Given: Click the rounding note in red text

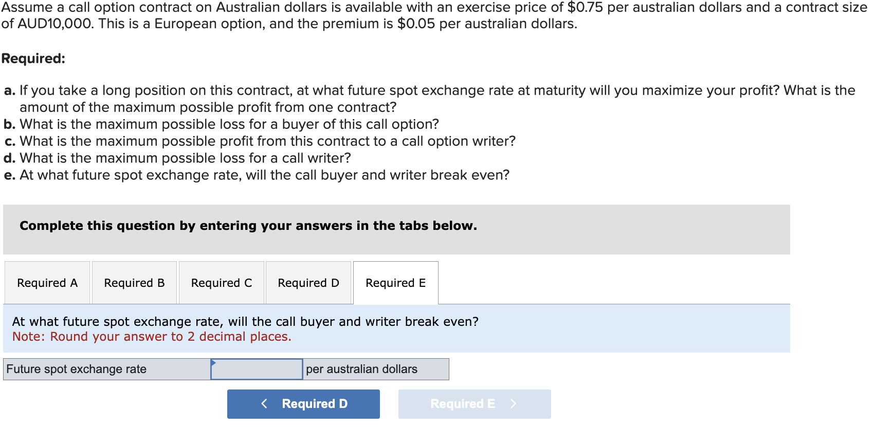Looking at the screenshot, I should tap(151, 337).
